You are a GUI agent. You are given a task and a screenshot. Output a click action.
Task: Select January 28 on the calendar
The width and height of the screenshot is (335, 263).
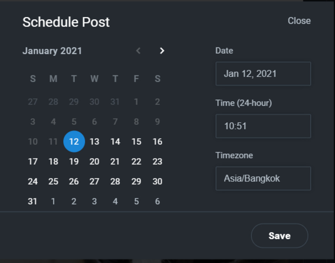coord(115,181)
